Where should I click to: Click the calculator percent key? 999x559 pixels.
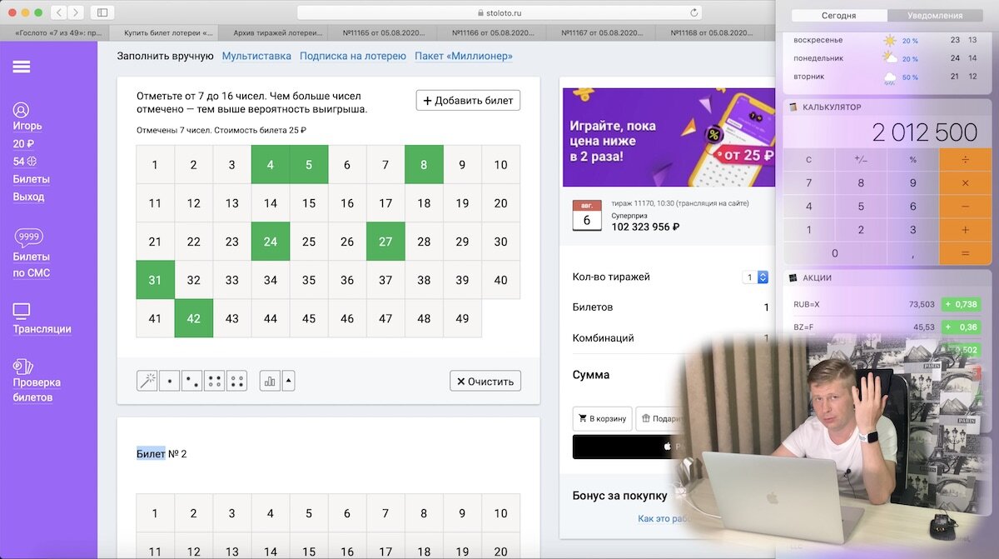pyautogui.click(x=912, y=159)
